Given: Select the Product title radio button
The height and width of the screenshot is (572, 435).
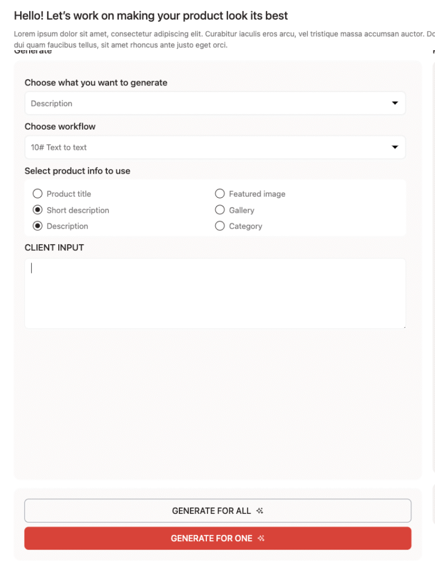Looking at the screenshot, I should click(x=37, y=194).
